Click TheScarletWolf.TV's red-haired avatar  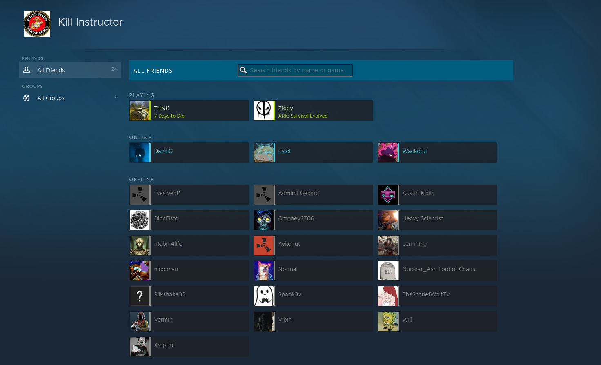coord(388,296)
